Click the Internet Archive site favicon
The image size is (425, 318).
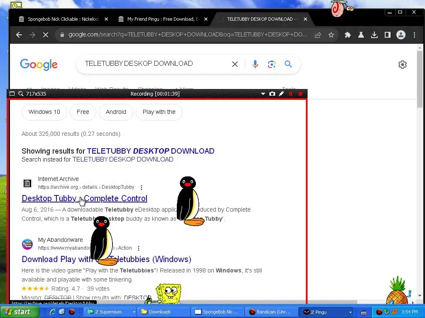pos(27,183)
